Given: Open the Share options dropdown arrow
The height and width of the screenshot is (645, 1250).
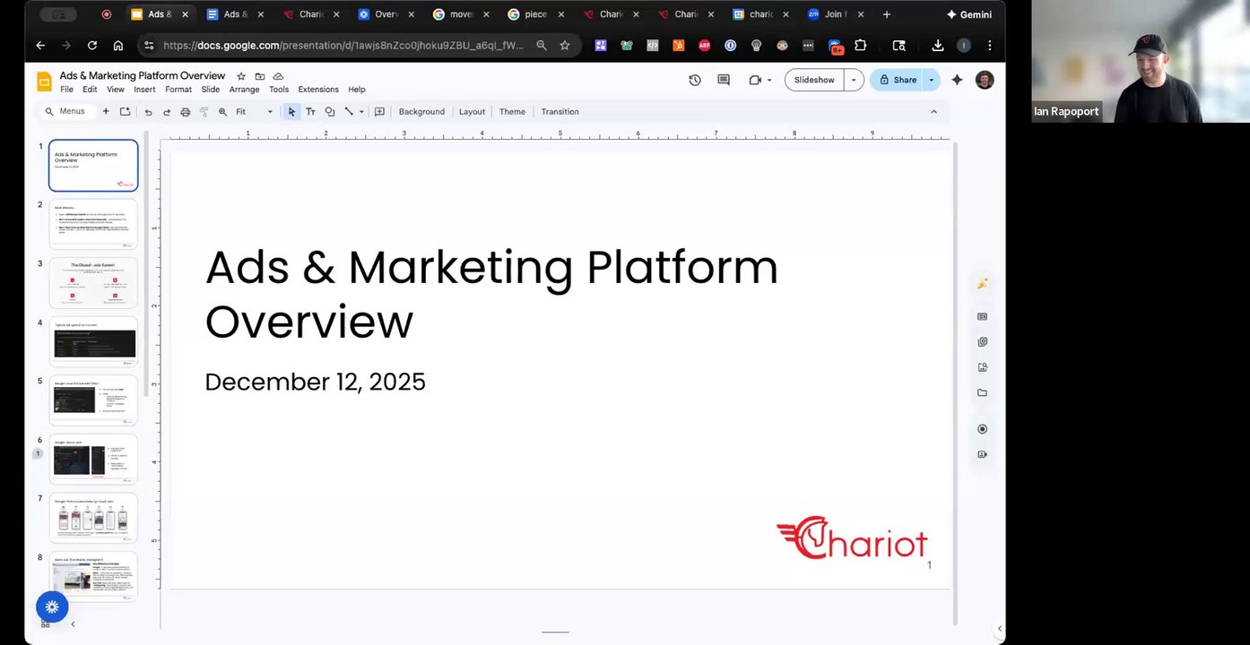Looking at the screenshot, I should tap(931, 80).
